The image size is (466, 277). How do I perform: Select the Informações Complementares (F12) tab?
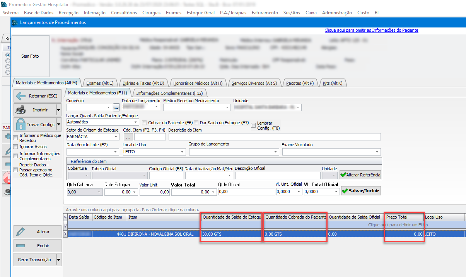[169, 93]
